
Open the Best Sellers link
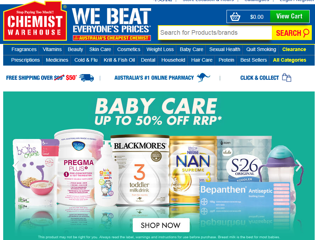click(x=253, y=60)
